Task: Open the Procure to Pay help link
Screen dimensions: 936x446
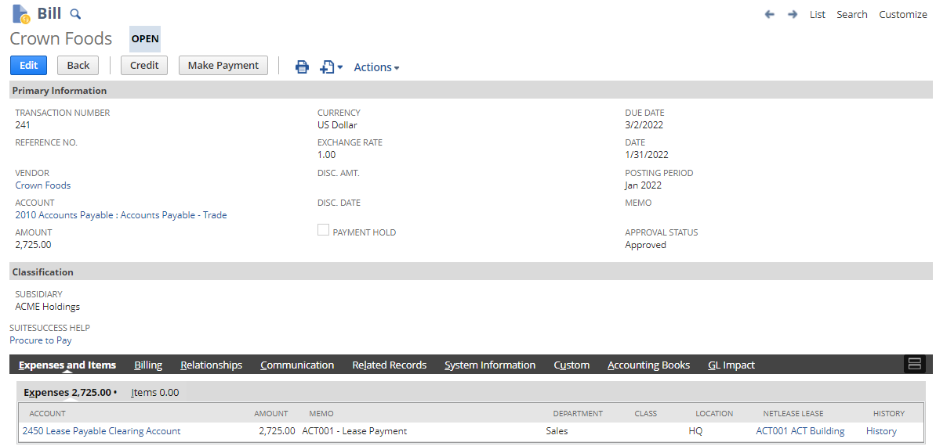Action: click(41, 340)
